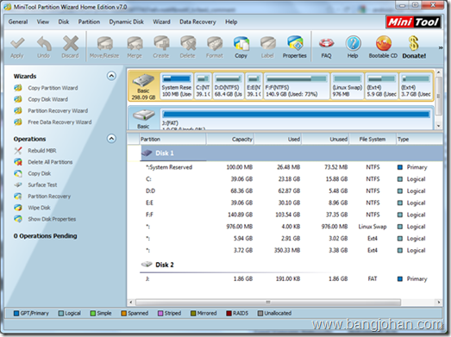Click Partition Recovery in Operations
The width and height of the screenshot is (451, 337).
pyautogui.click(x=49, y=197)
